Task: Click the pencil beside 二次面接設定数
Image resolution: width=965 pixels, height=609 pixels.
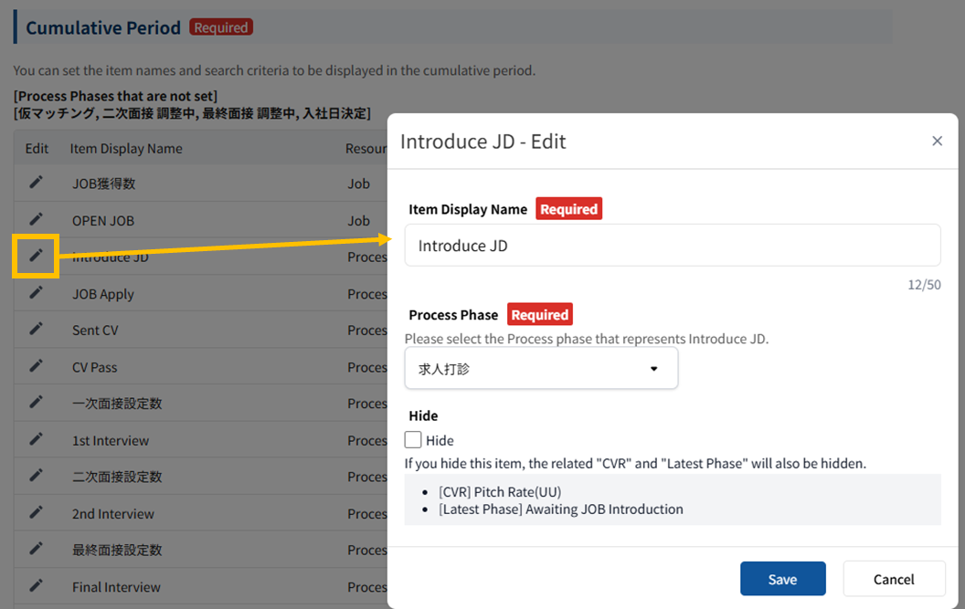Action: (36, 476)
